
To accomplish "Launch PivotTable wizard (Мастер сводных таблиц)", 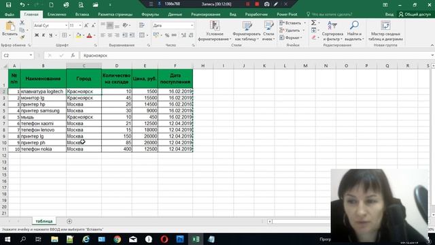I will 385,31.
